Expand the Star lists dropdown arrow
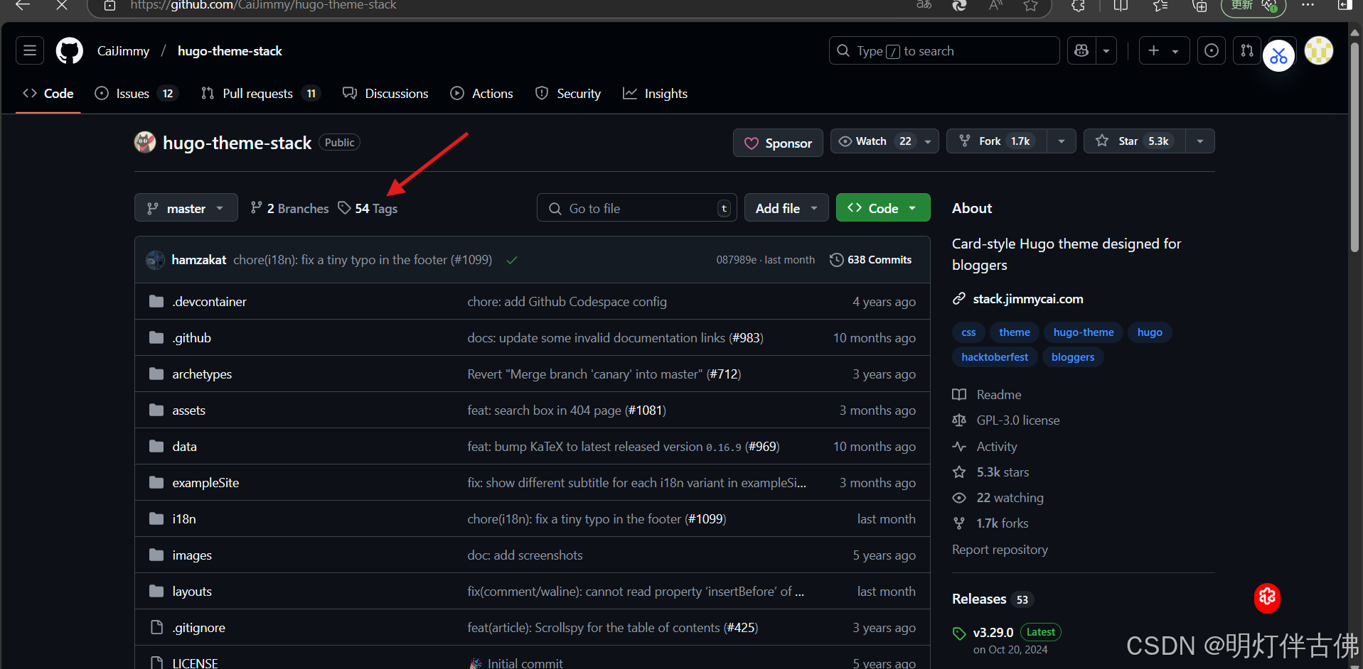Image resolution: width=1363 pixels, height=669 pixels. pyautogui.click(x=1200, y=141)
